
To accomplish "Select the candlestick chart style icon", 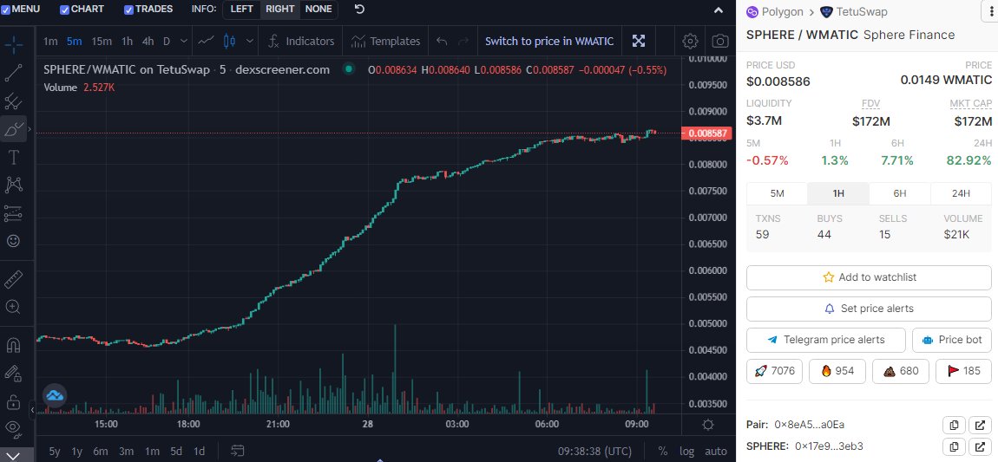I will pos(230,42).
